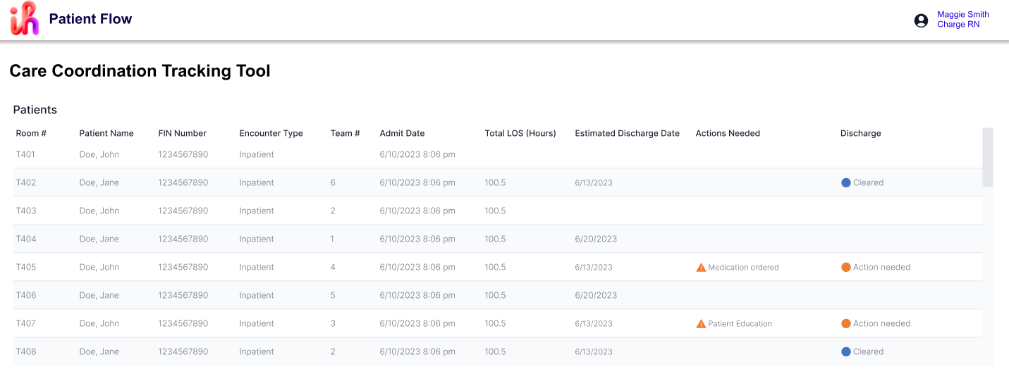This screenshot has height=381, width=1009.
Task: Click FIN number in row T403
Action: [x=183, y=211]
